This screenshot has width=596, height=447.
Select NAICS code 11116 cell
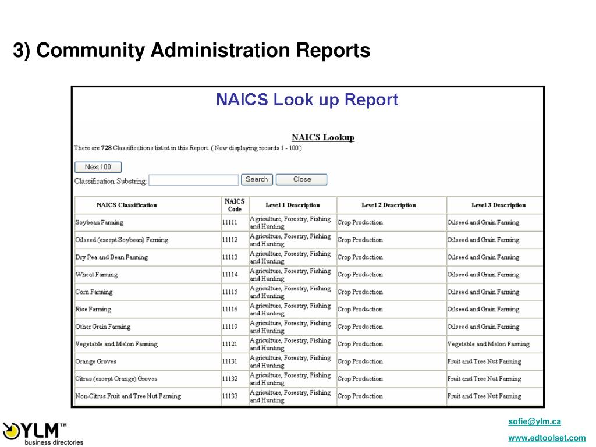pos(230,310)
